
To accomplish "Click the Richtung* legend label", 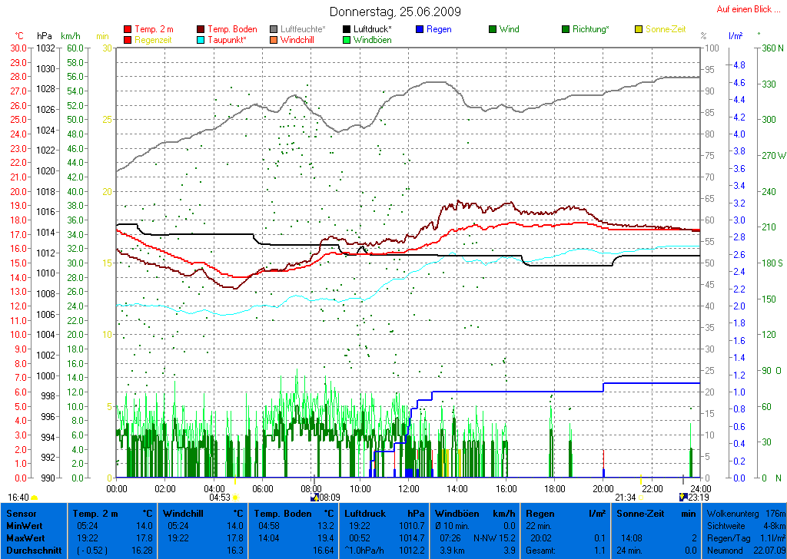I will 592,29.
